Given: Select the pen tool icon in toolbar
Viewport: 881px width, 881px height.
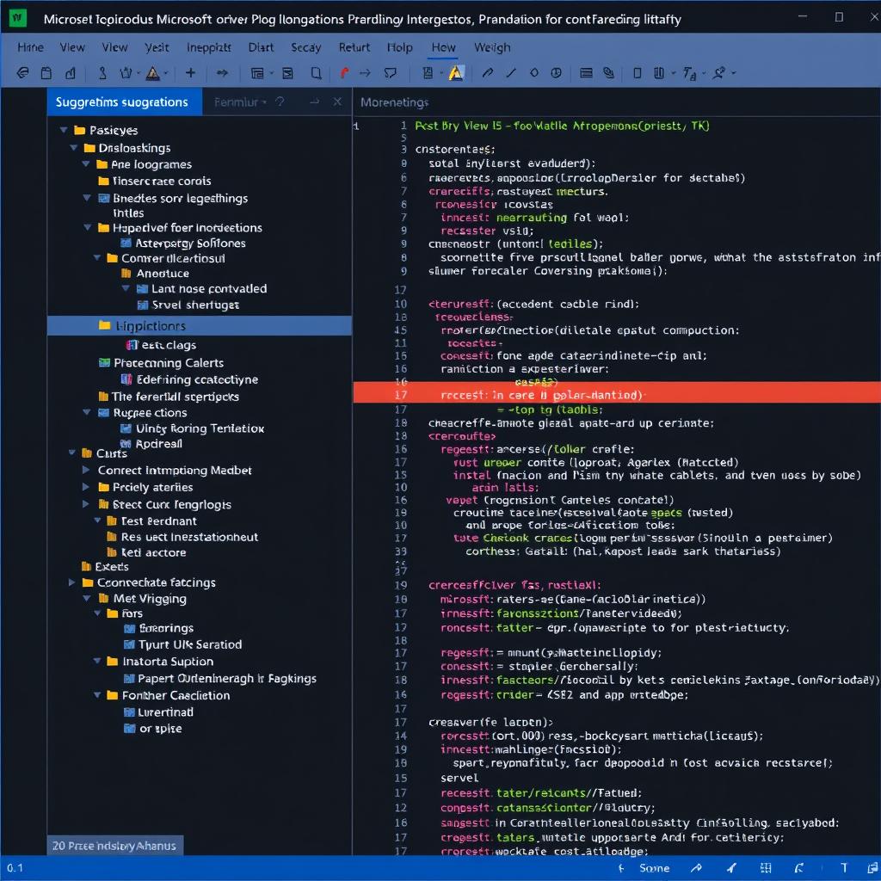Looking at the screenshot, I should pos(488,72).
